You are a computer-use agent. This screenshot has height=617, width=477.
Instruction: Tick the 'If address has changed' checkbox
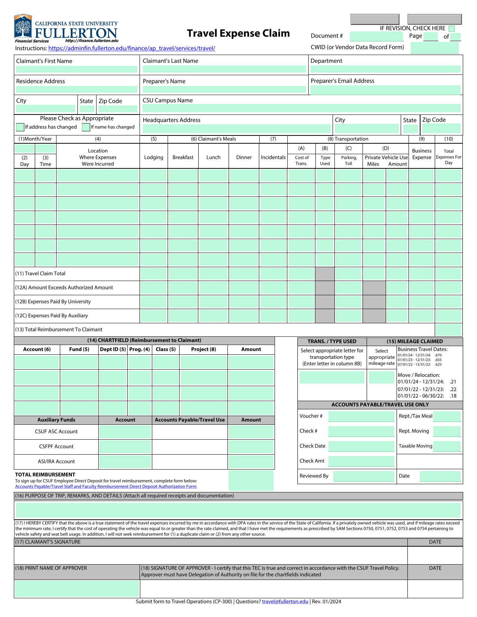(x=20, y=127)
